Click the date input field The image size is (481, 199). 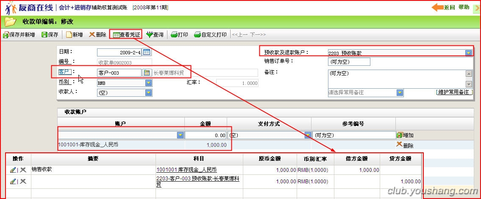pyautogui.click(x=120, y=53)
